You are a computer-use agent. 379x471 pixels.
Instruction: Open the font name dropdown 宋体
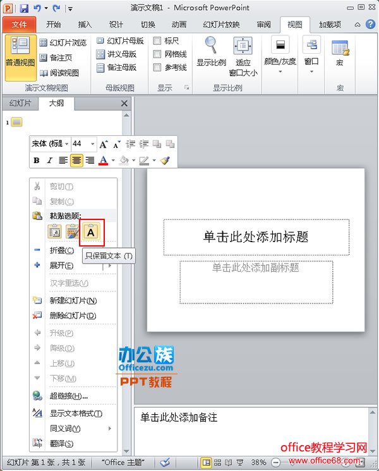(66, 144)
